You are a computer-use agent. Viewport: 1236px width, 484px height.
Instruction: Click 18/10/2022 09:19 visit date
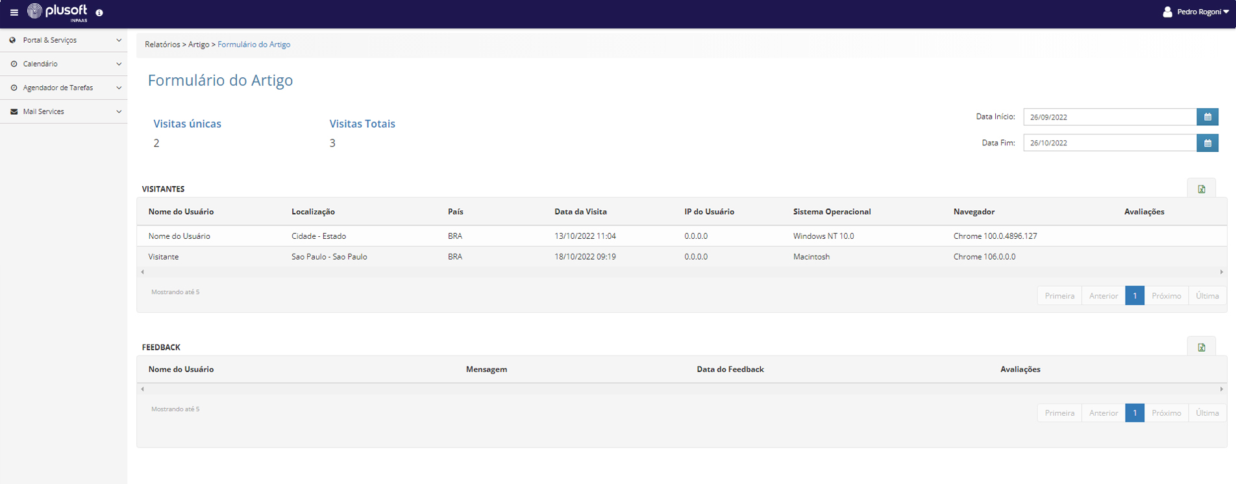coord(585,257)
